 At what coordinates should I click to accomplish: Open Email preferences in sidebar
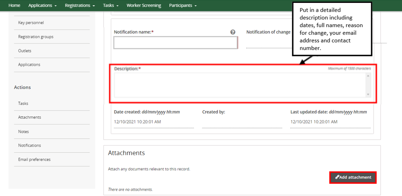tap(34, 160)
